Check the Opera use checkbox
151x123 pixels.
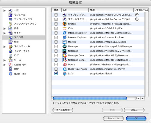coord(56,65)
